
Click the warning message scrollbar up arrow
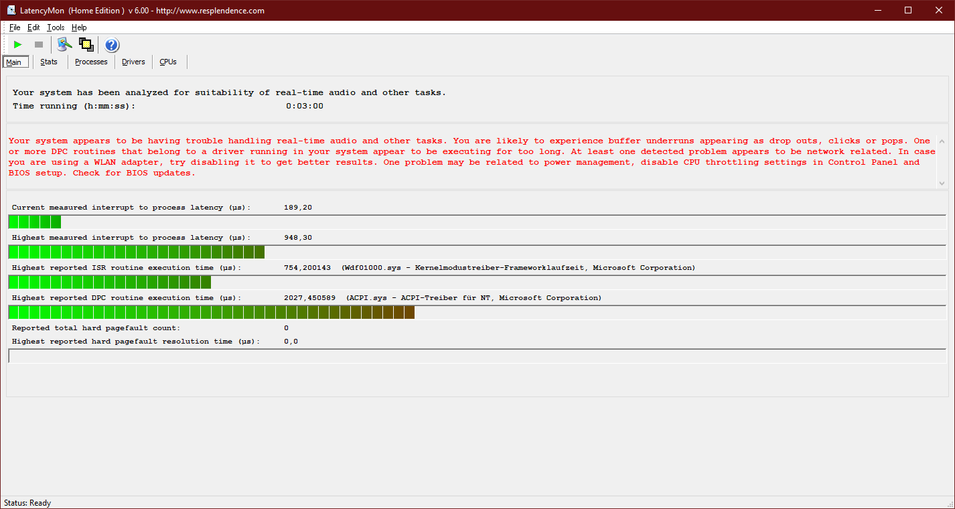[x=942, y=141]
